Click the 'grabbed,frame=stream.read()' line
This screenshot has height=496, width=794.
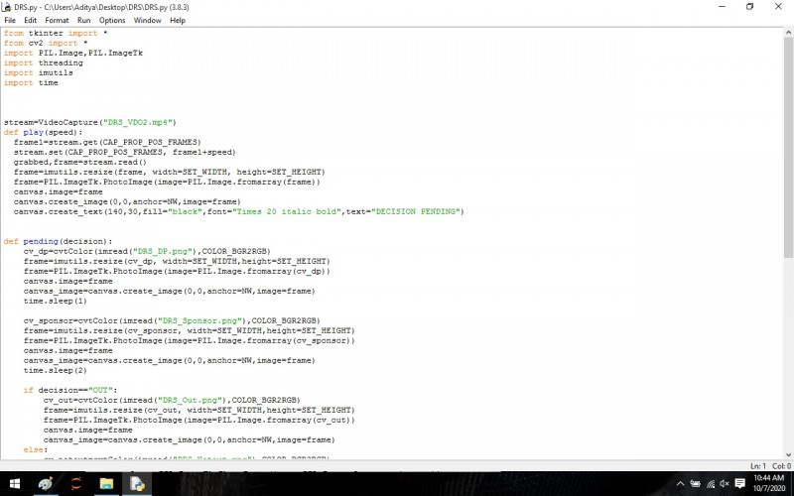tap(80, 162)
